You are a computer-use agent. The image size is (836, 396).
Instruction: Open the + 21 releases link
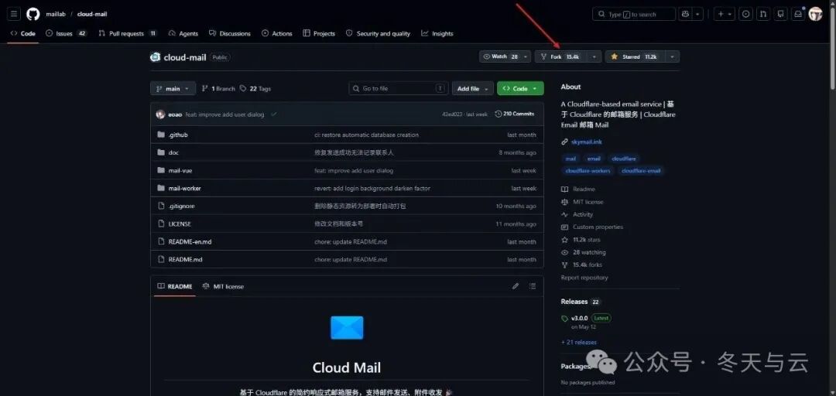point(578,342)
